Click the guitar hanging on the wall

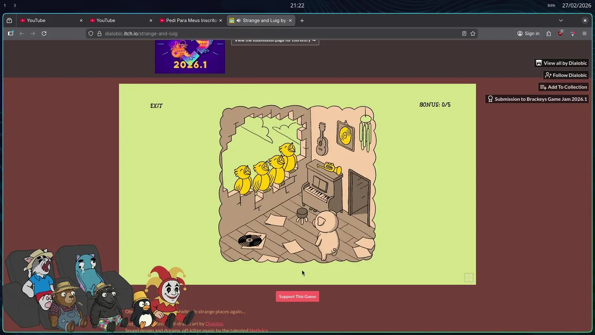click(x=322, y=139)
